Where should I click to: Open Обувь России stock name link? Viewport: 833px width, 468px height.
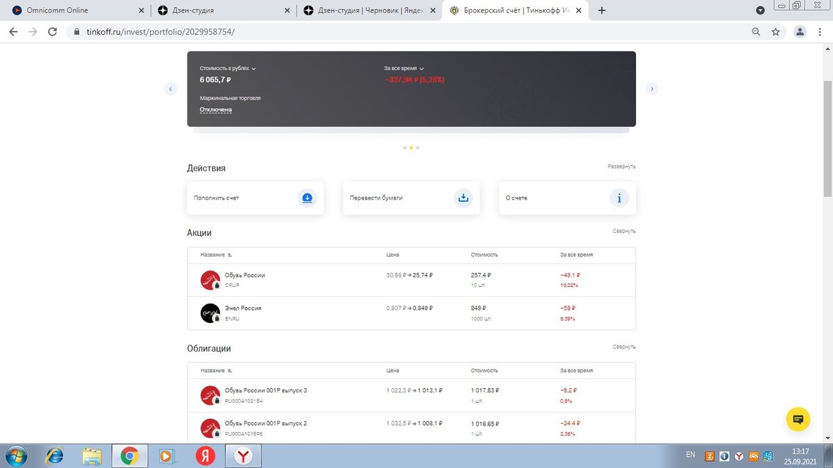click(245, 275)
